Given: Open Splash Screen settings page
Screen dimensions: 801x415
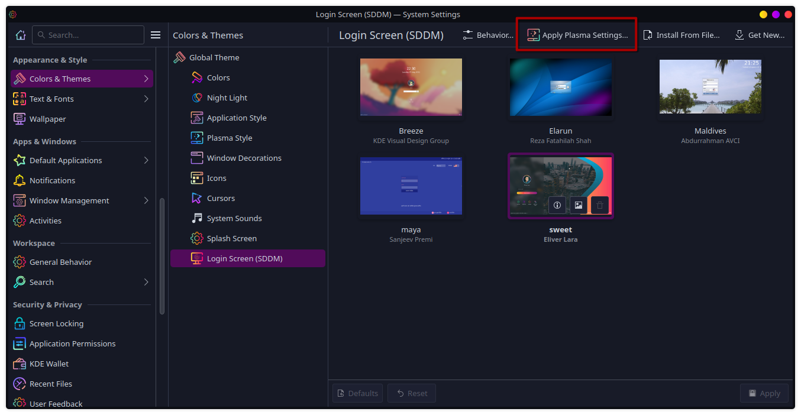Looking at the screenshot, I should pyautogui.click(x=248, y=238).
